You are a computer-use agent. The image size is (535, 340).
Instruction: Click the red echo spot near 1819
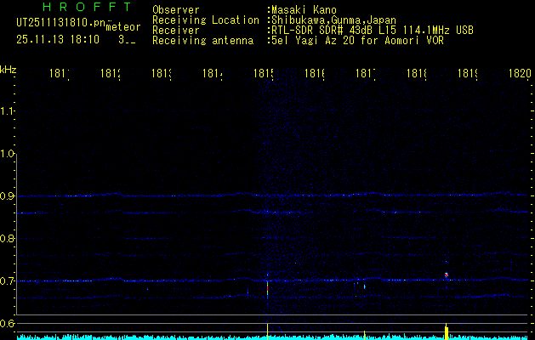coord(446,275)
